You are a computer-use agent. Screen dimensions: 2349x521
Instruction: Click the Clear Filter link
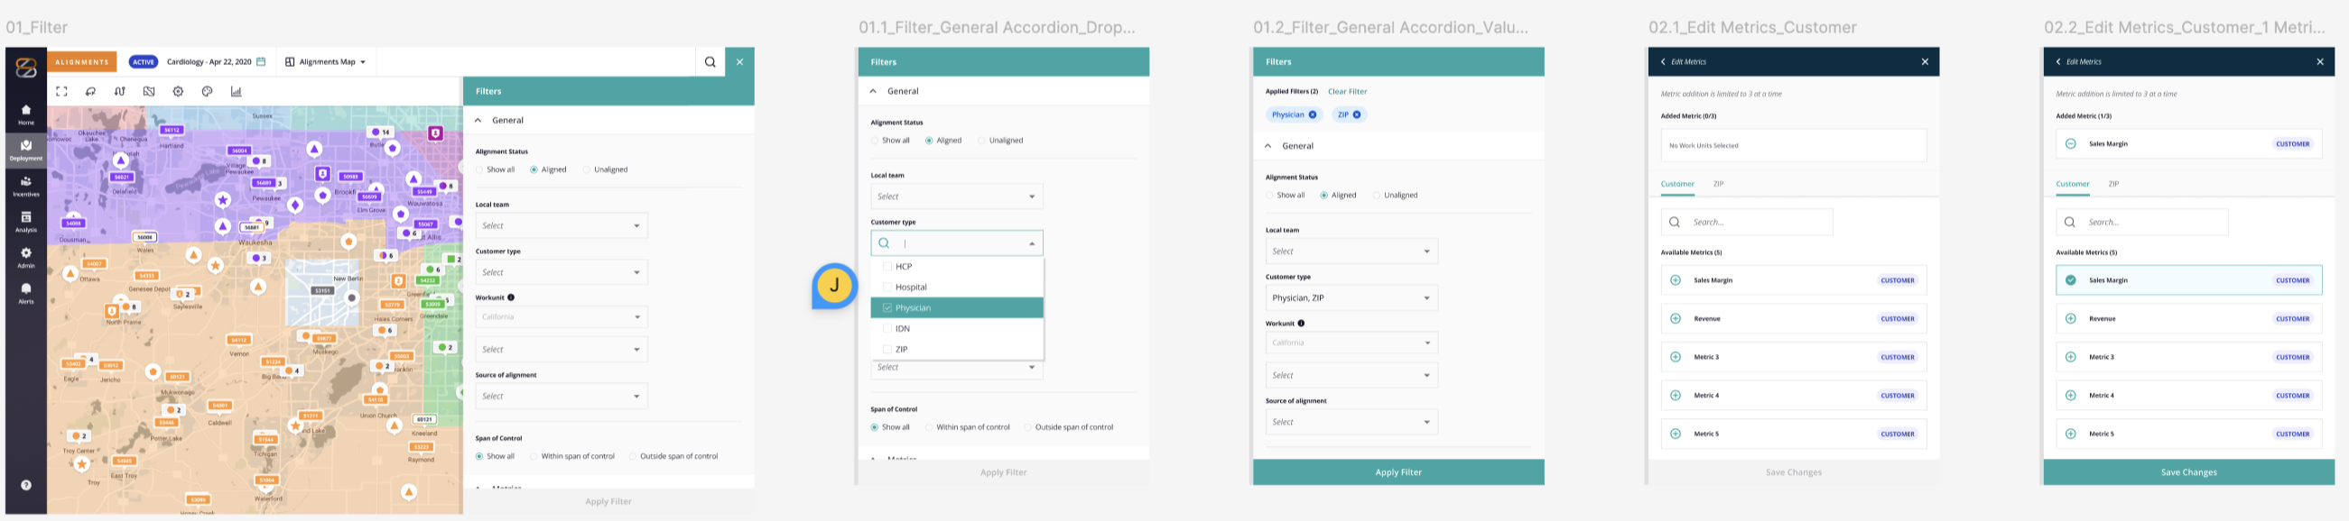click(x=1347, y=91)
